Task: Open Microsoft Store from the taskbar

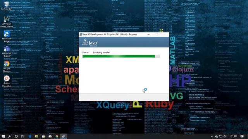Action: coord(43,136)
